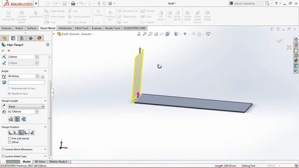
Task: Open the Blind length end condition dropdown
Action: click(x=26, y=106)
